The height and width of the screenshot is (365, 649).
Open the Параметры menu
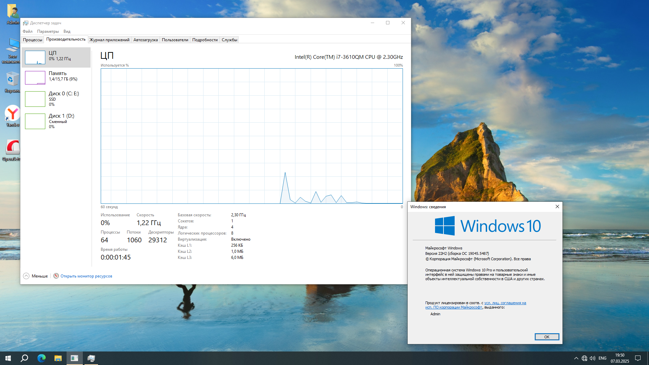[48, 31]
